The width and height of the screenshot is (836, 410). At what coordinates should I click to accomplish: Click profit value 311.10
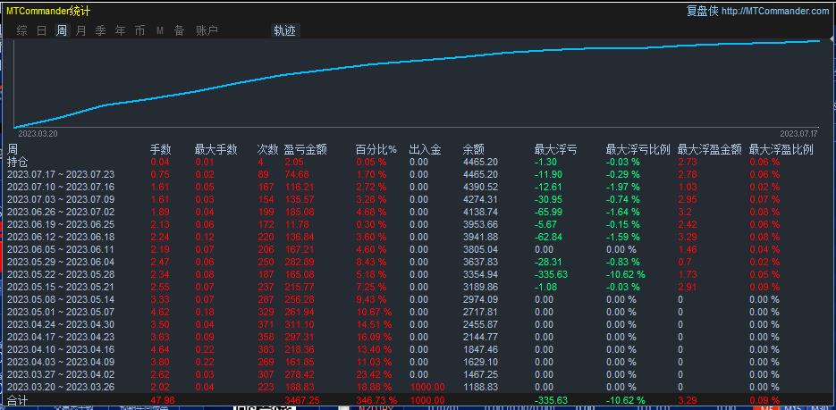[x=300, y=324]
